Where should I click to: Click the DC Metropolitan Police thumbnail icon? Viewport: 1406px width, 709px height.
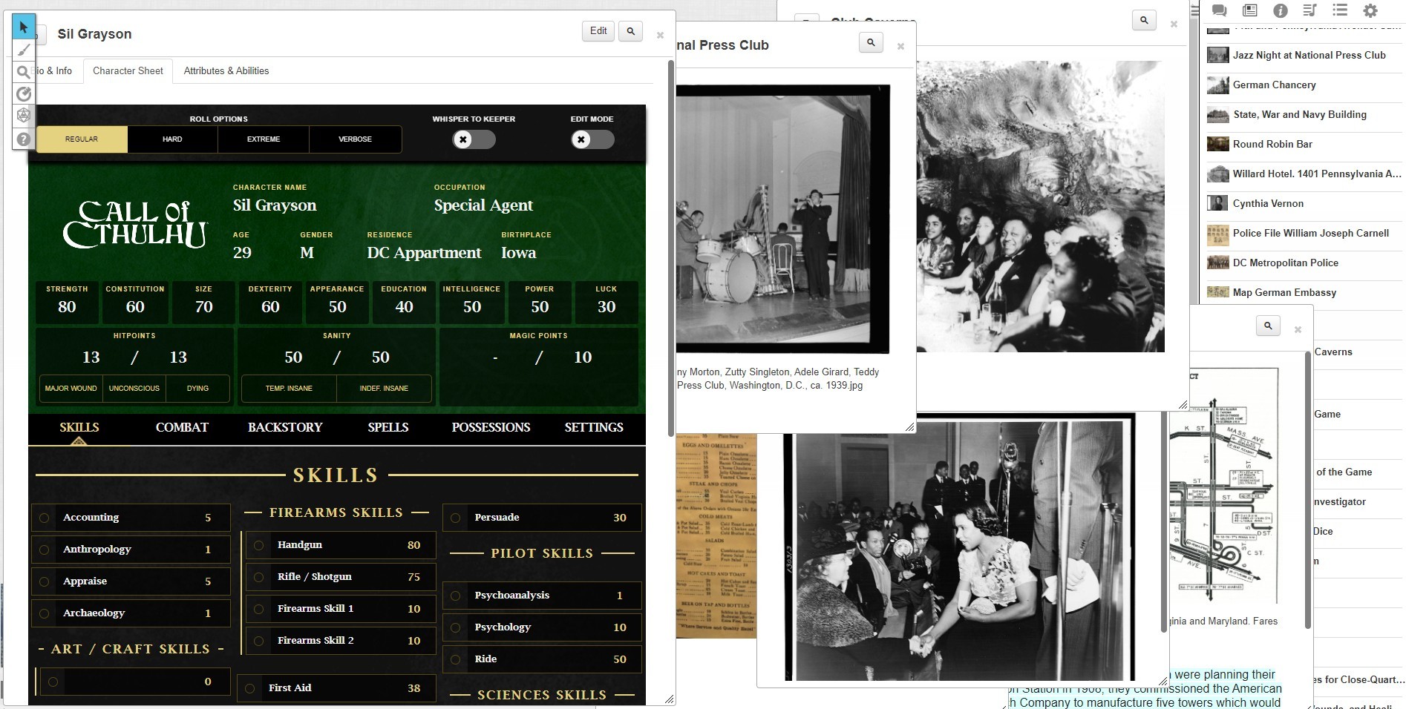(x=1217, y=263)
